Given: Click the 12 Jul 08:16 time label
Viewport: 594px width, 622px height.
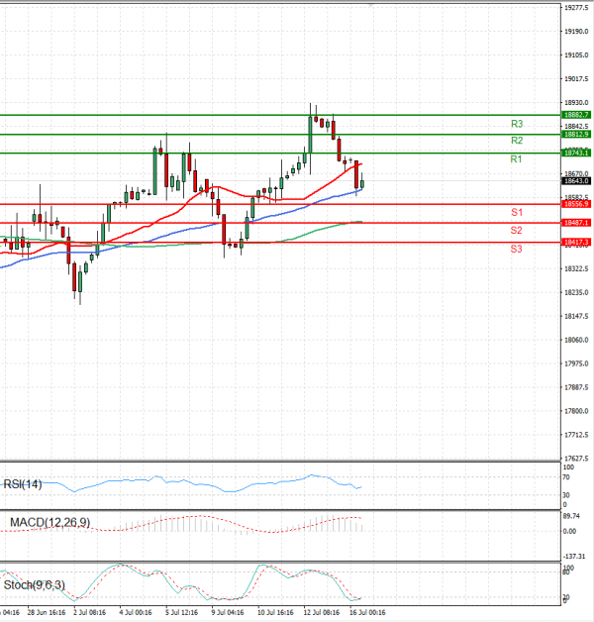Looking at the screenshot, I should click(322, 612).
